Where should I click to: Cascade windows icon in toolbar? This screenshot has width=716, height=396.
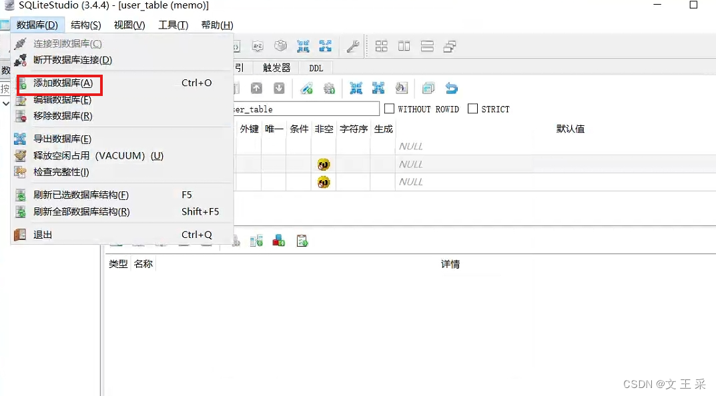click(450, 46)
